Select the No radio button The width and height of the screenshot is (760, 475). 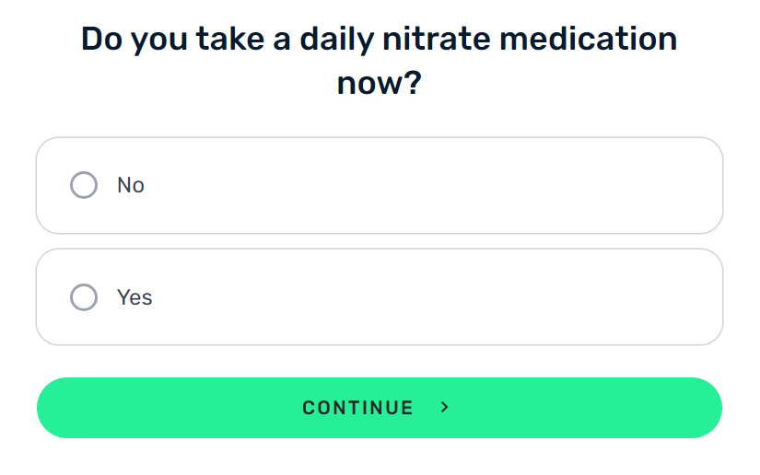point(84,185)
